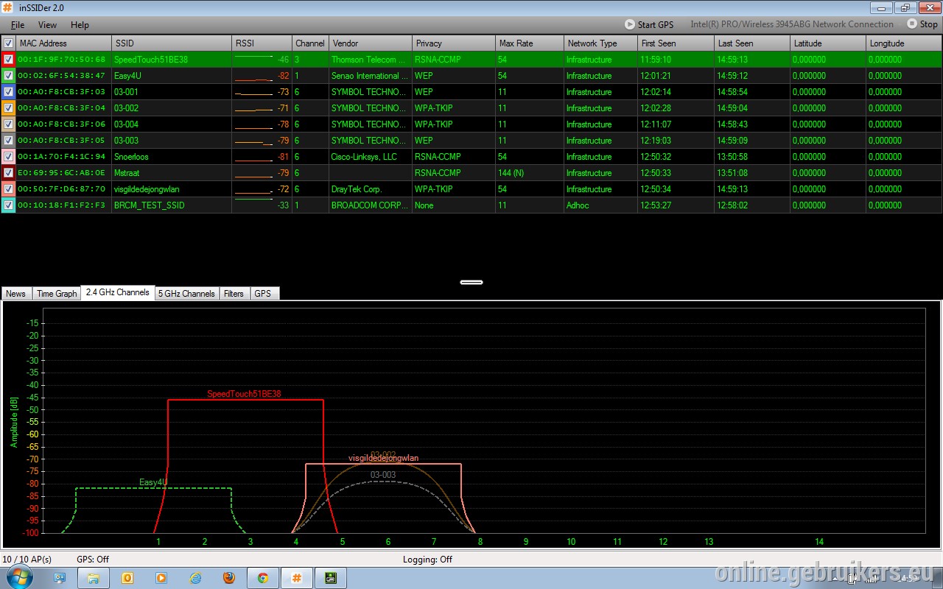Click the GPS: Off status bar entry
Viewport: 943px width, 589px height.
(x=93, y=560)
